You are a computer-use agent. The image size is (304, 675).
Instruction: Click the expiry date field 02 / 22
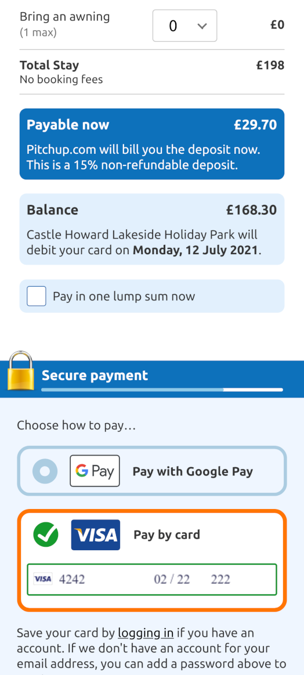172,579
